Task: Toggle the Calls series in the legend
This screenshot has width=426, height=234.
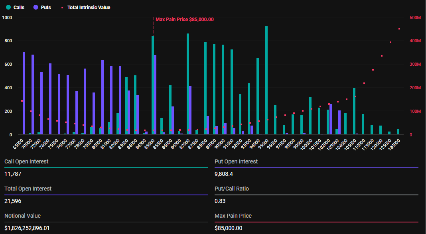Action: 17,7
